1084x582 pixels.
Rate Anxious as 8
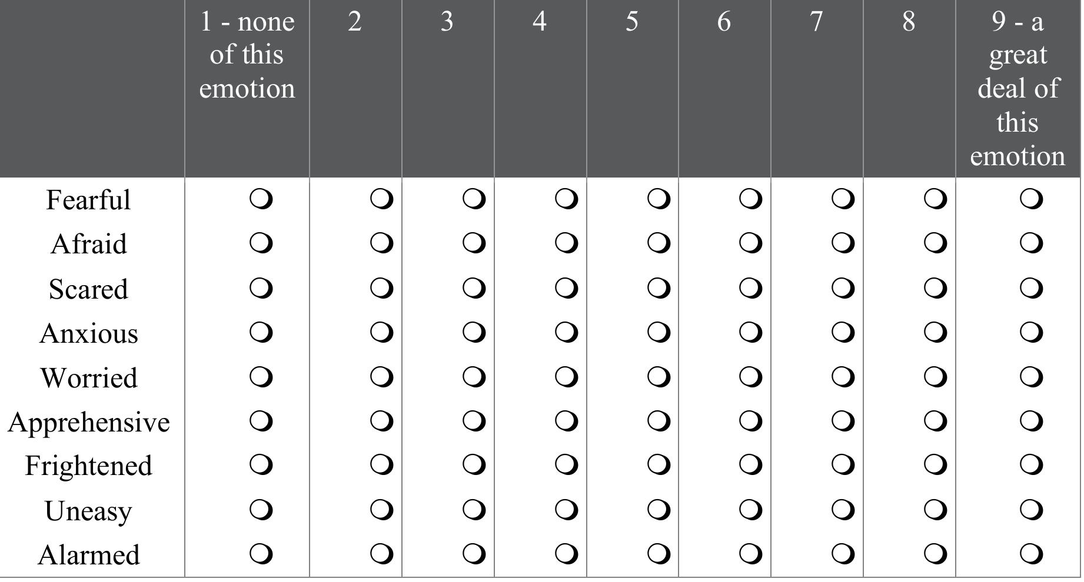935,333
